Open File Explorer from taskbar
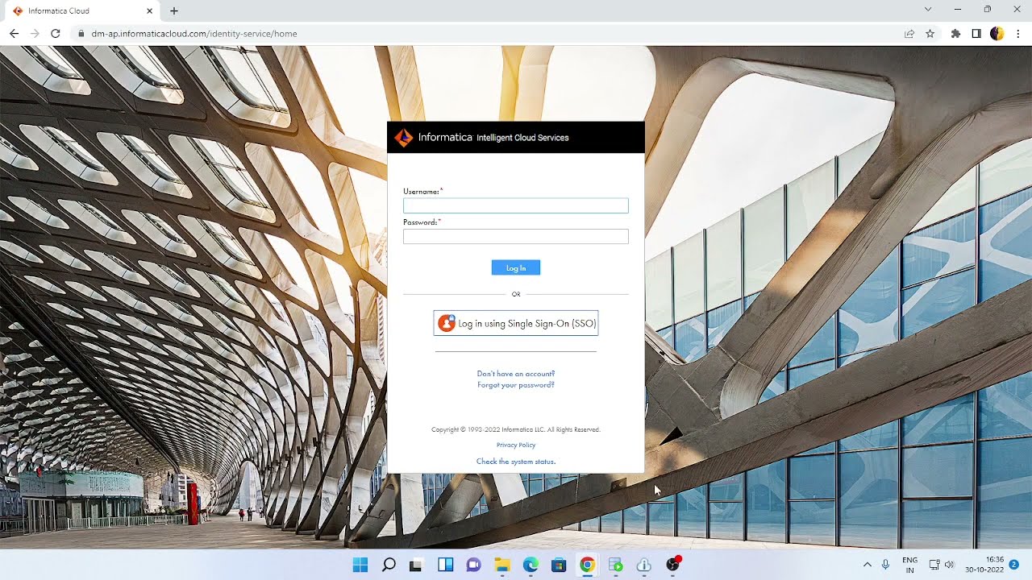Image resolution: width=1032 pixels, height=580 pixels. point(501,565)
